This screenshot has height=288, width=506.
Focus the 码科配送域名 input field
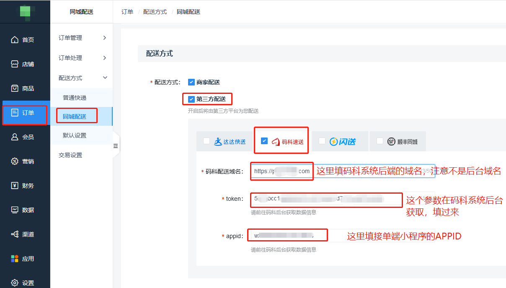coord(343,171)
